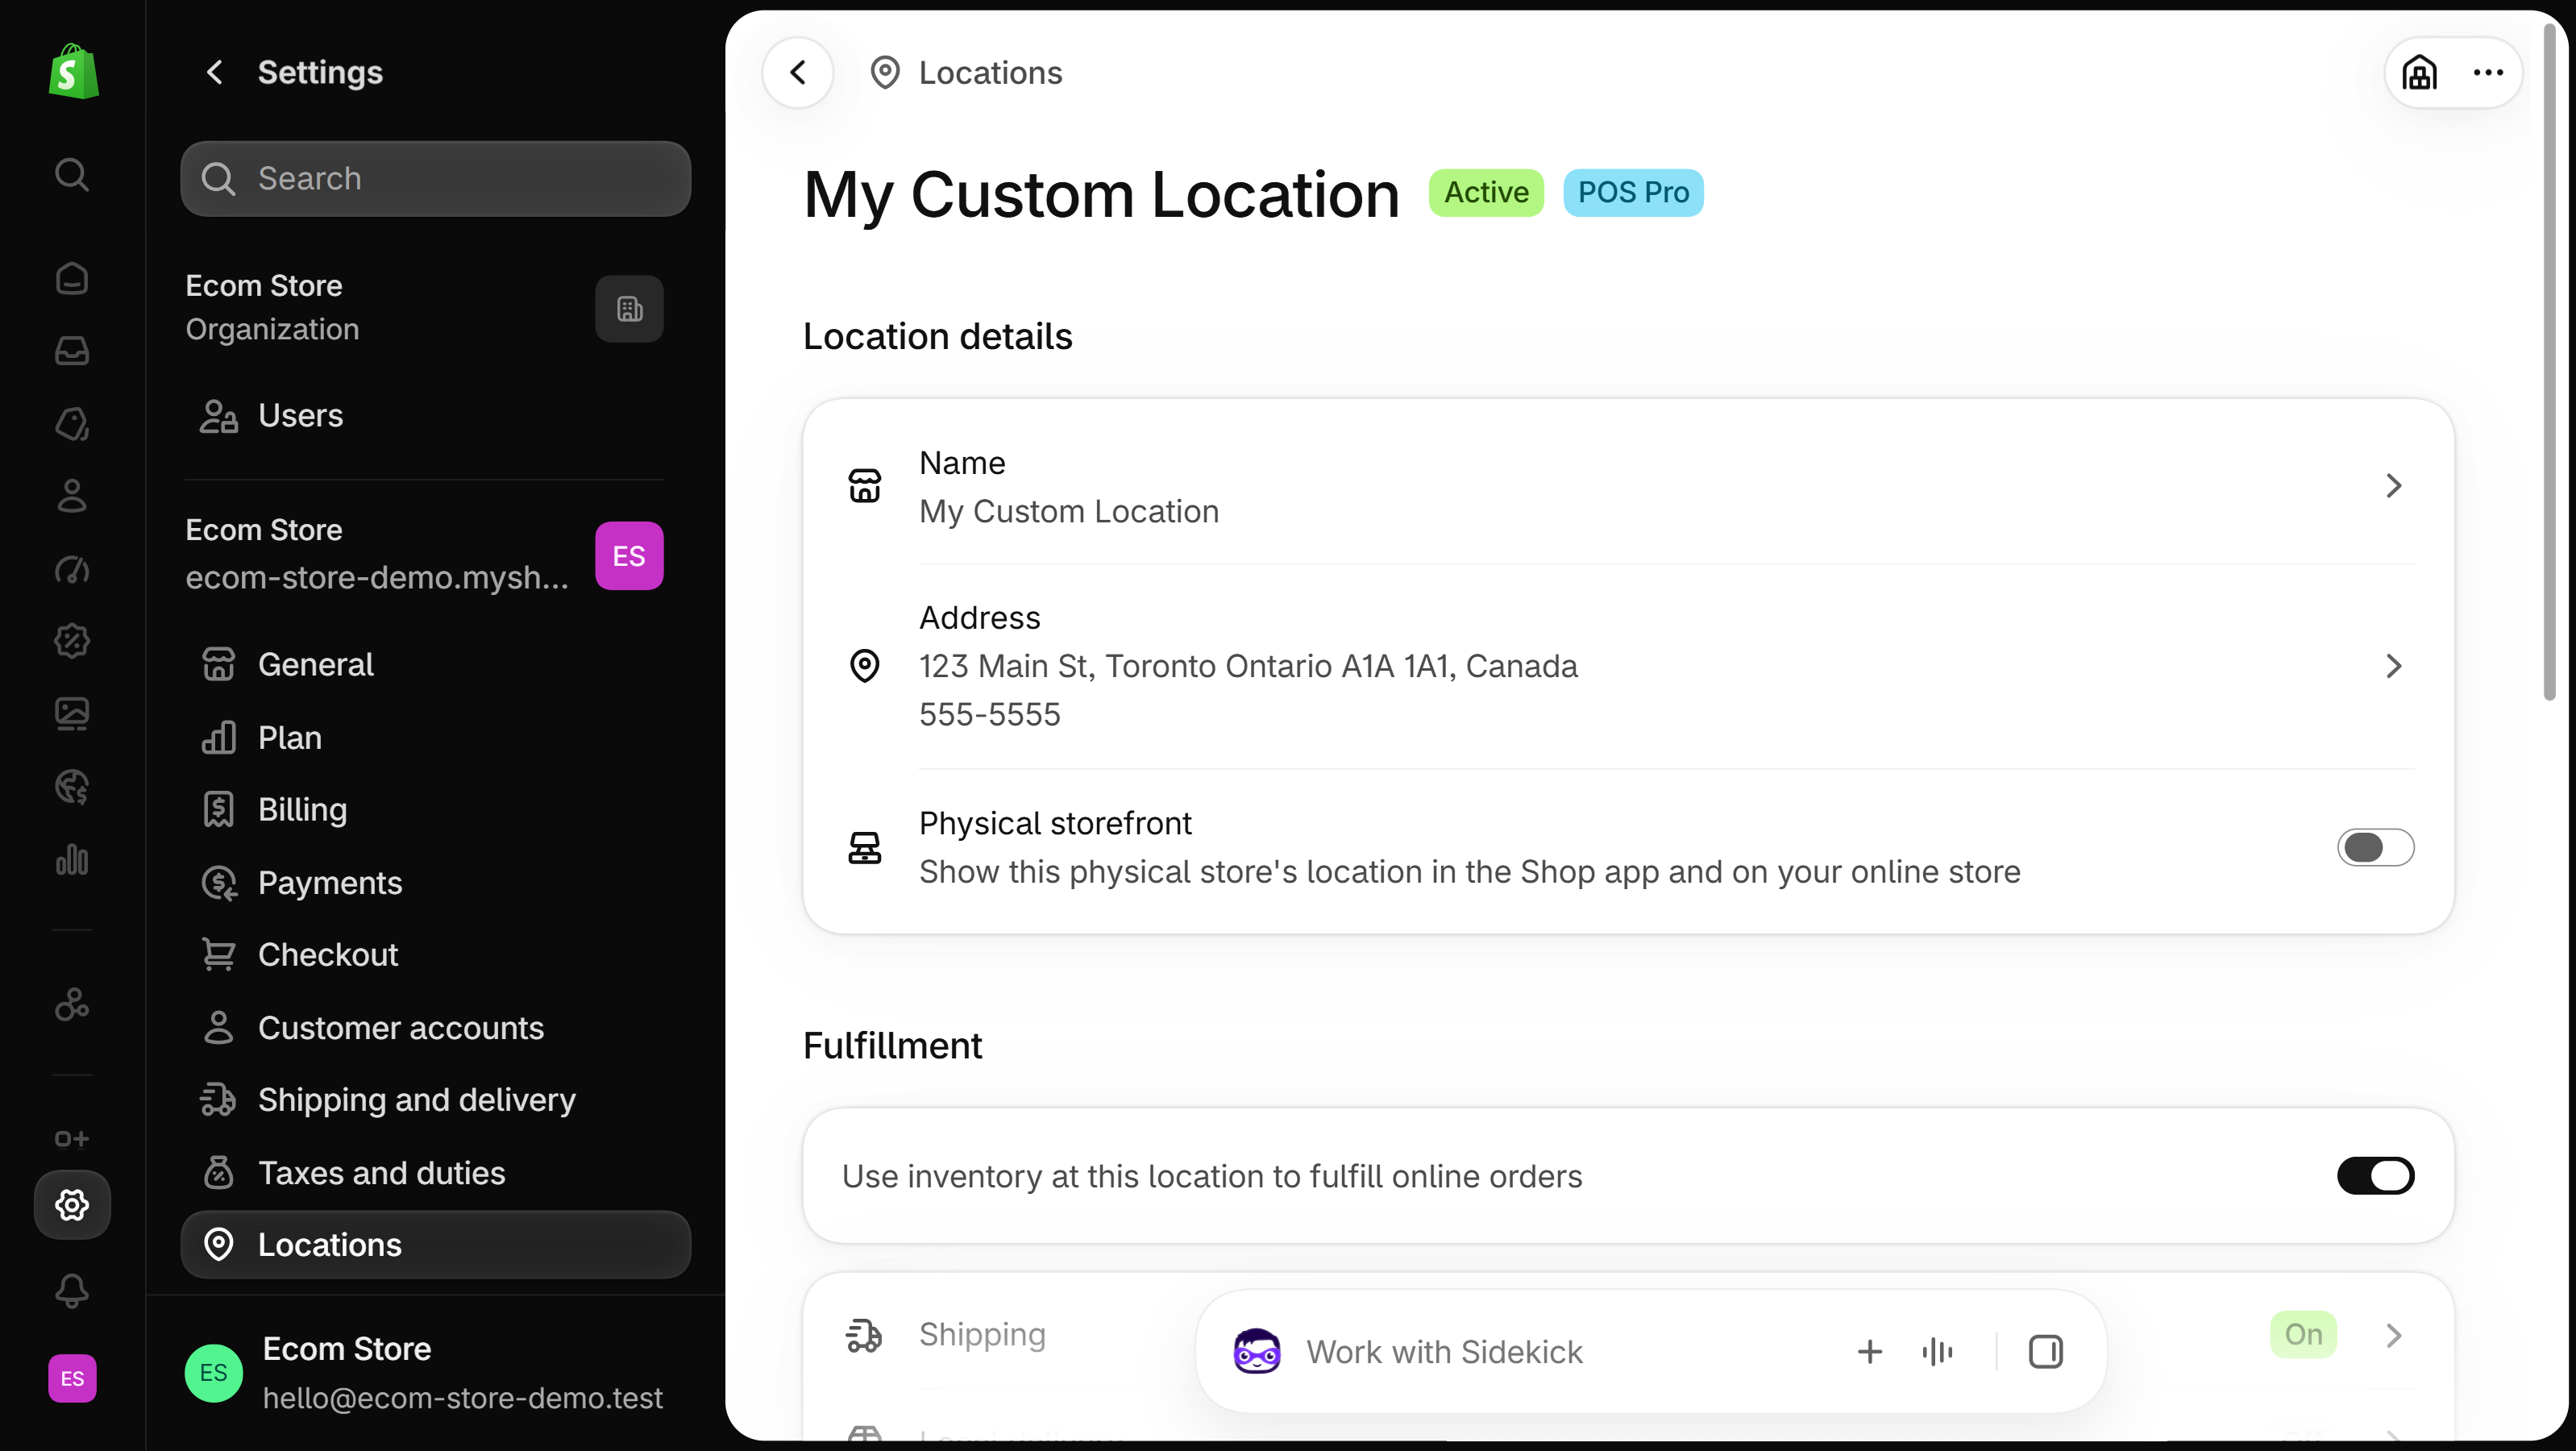Toggle the Sidekick panel layout icon
The image size is (2576, 1451).
[2045, 1352]
